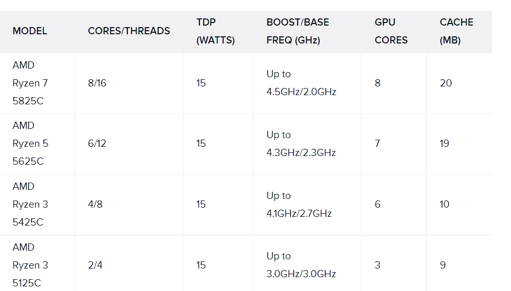Click the BOOST/BASE FREQ (GHz) header

coord(298,31)
